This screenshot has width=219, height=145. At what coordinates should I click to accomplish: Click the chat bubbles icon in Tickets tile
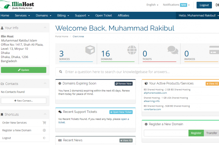(x=173, y=50)
